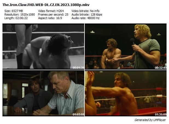Select the Aspect ratio: 16:9 entry
The width and height of the screenshot is (169, 124).
[50, 18]
